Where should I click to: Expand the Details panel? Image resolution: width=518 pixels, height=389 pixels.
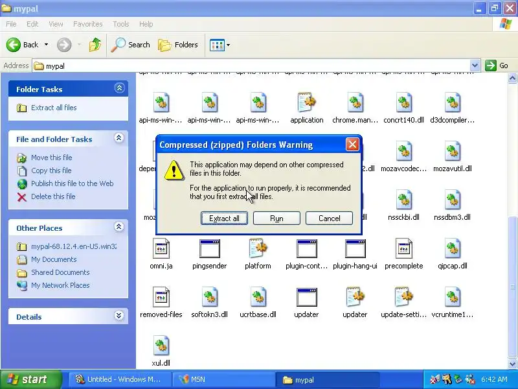119,316
